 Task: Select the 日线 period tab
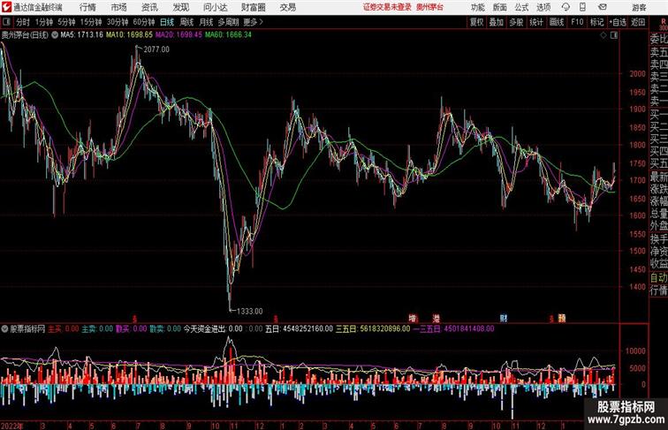click(167, 22)
